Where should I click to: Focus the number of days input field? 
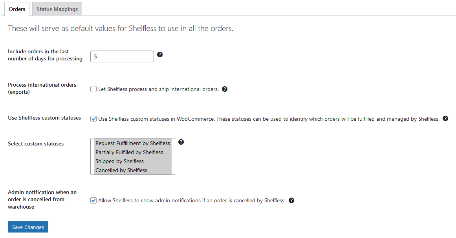pyautogui.click(x=122, y=56)
